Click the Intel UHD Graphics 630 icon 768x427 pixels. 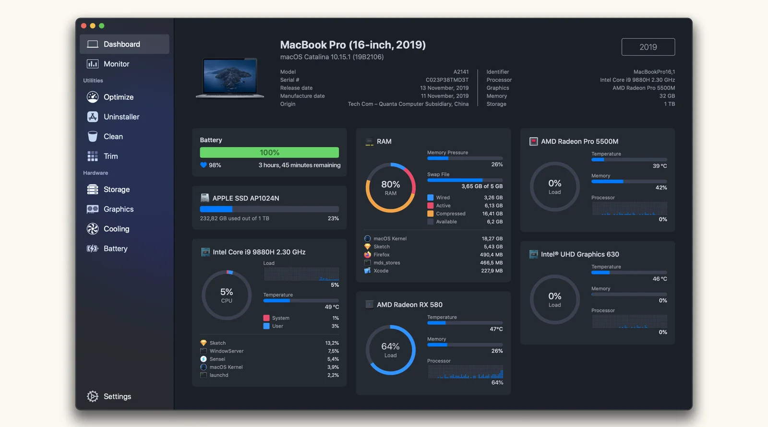coord(533,254)
